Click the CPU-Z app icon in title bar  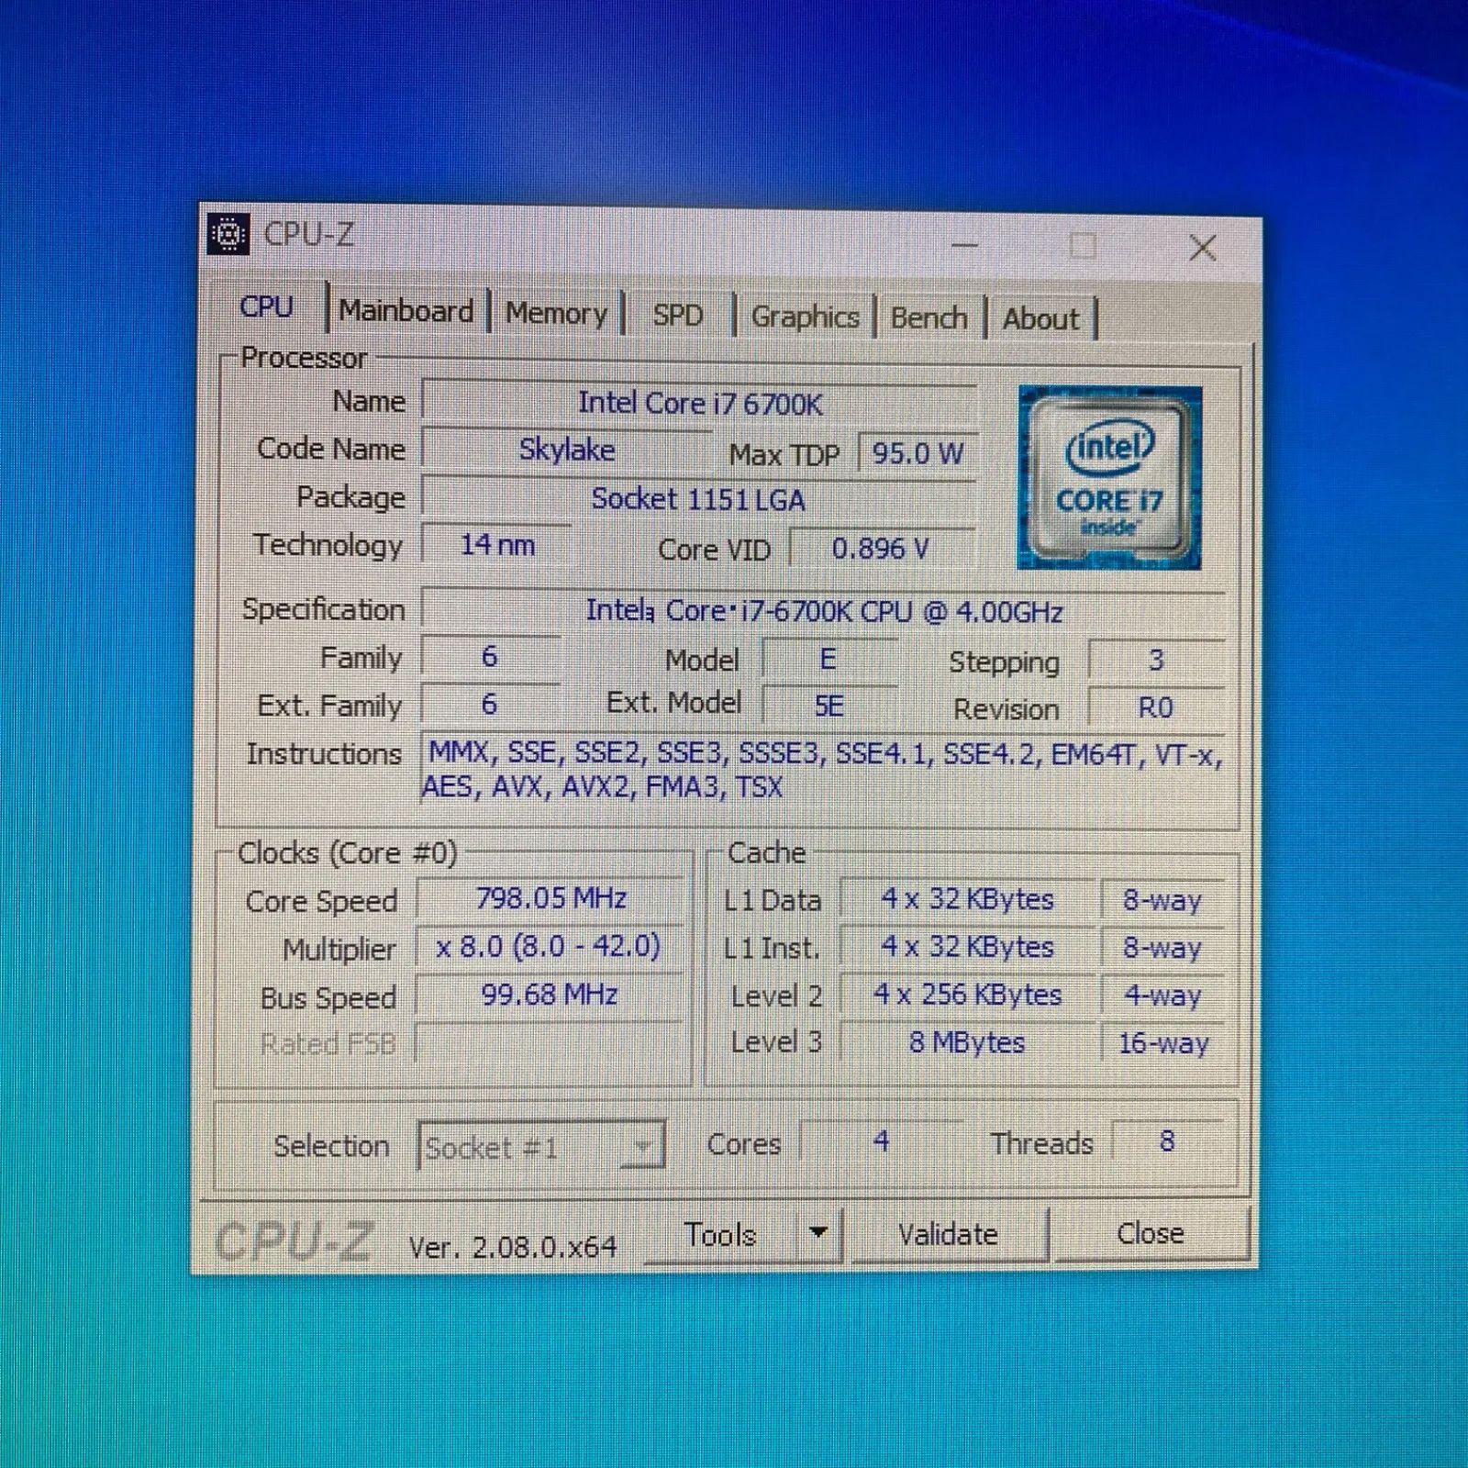228,234
